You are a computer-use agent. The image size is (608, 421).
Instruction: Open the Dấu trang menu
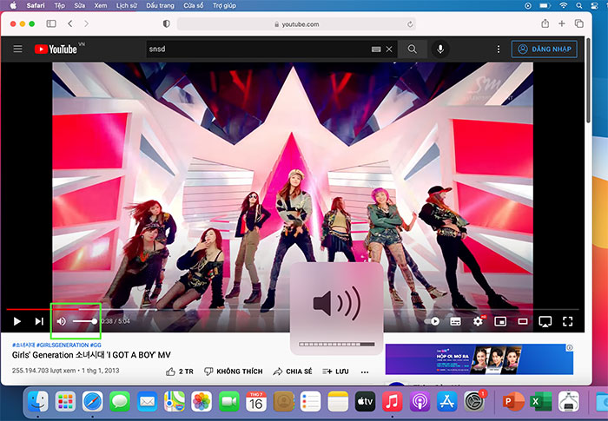tap(160, 5)
